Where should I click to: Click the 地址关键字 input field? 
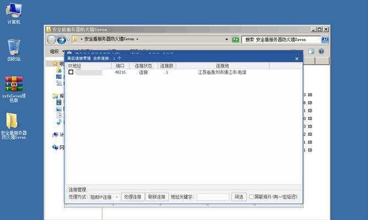213,197
